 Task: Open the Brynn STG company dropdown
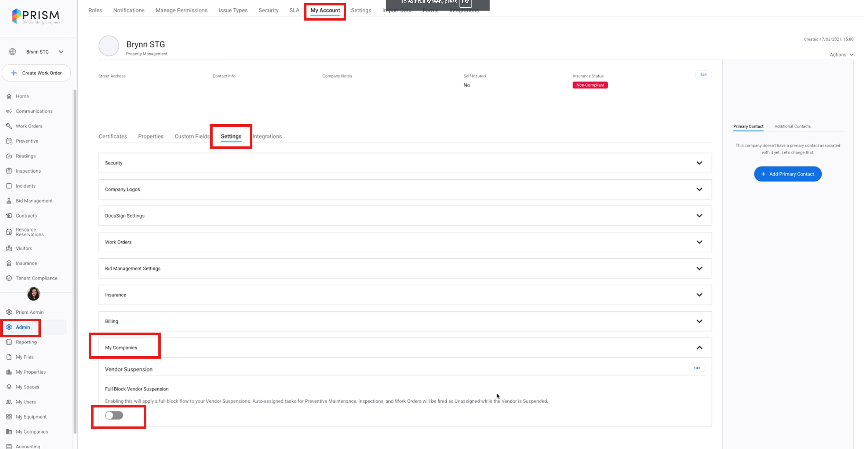click(x=61, y=52)
